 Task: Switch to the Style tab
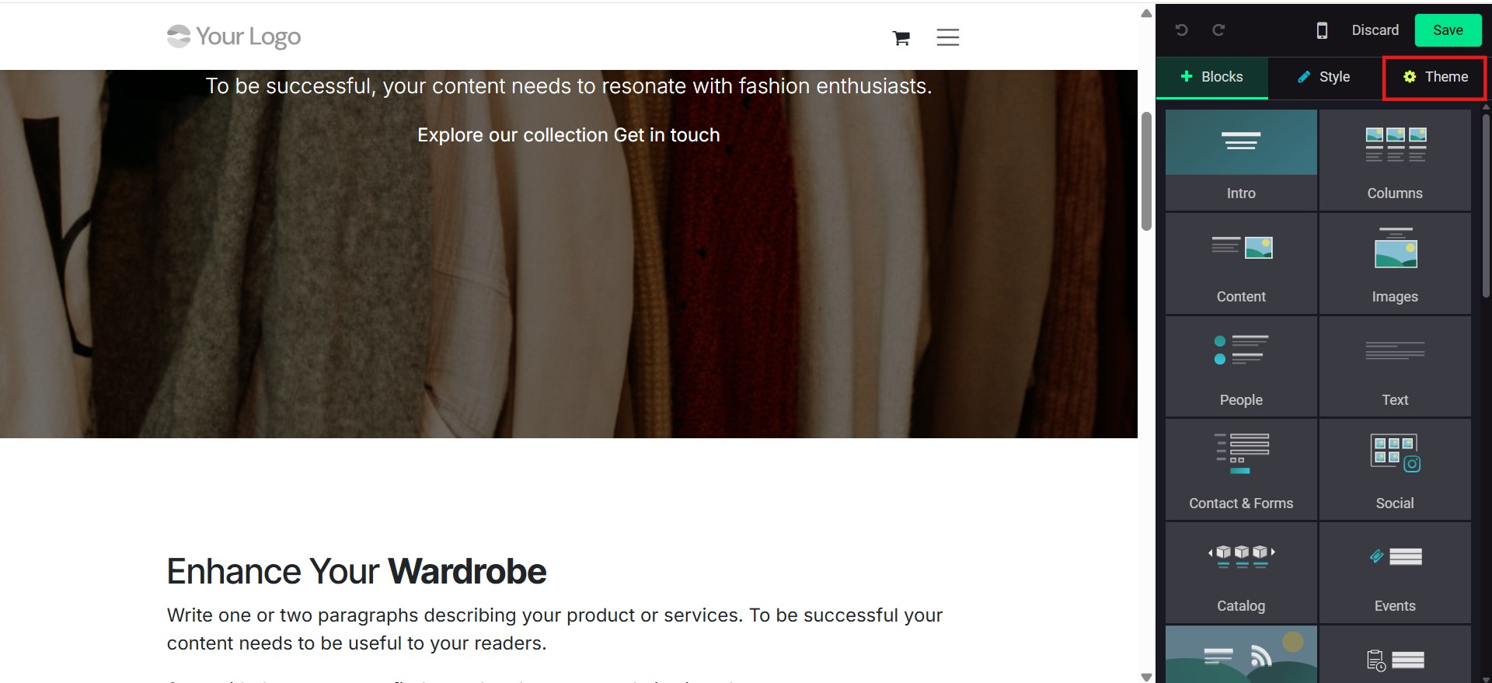(x=1324, y=77)
